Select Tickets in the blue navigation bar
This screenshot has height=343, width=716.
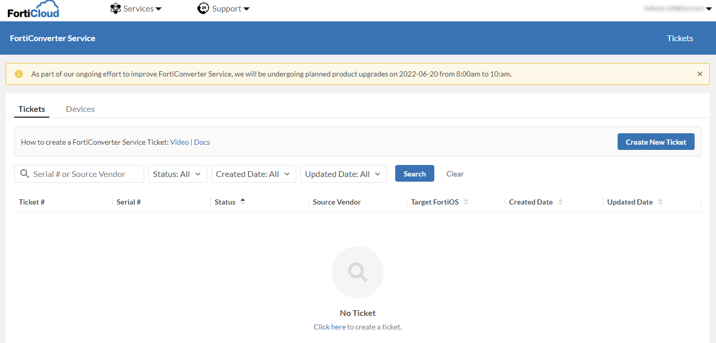pos(680,37)
